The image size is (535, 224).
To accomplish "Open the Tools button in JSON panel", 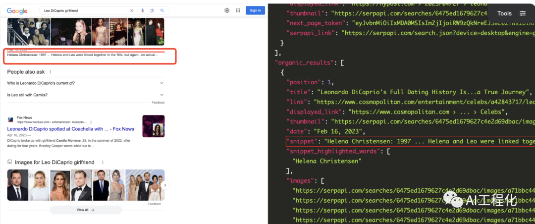I will [x=511, y=13].
